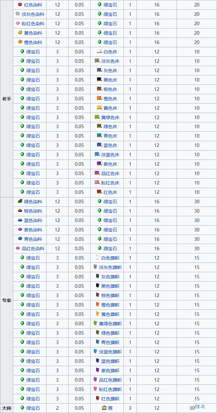
Task: Click the painting icon in master row
Action: tap(104, 408)
